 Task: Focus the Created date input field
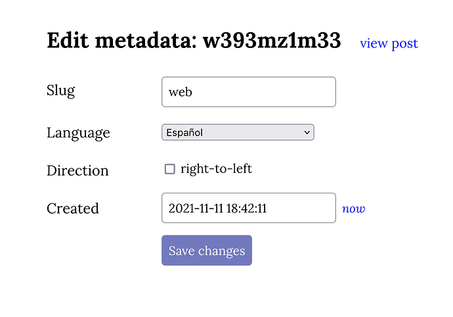tap(248, 208)
